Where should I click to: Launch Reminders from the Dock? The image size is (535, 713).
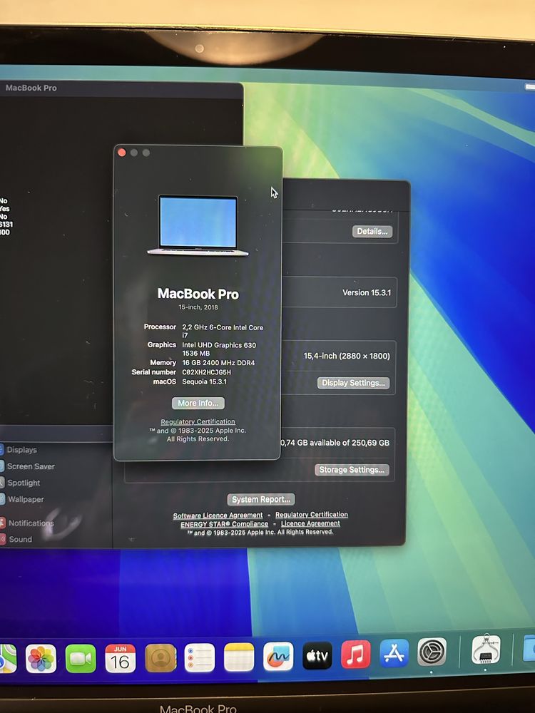click(199, 657)
